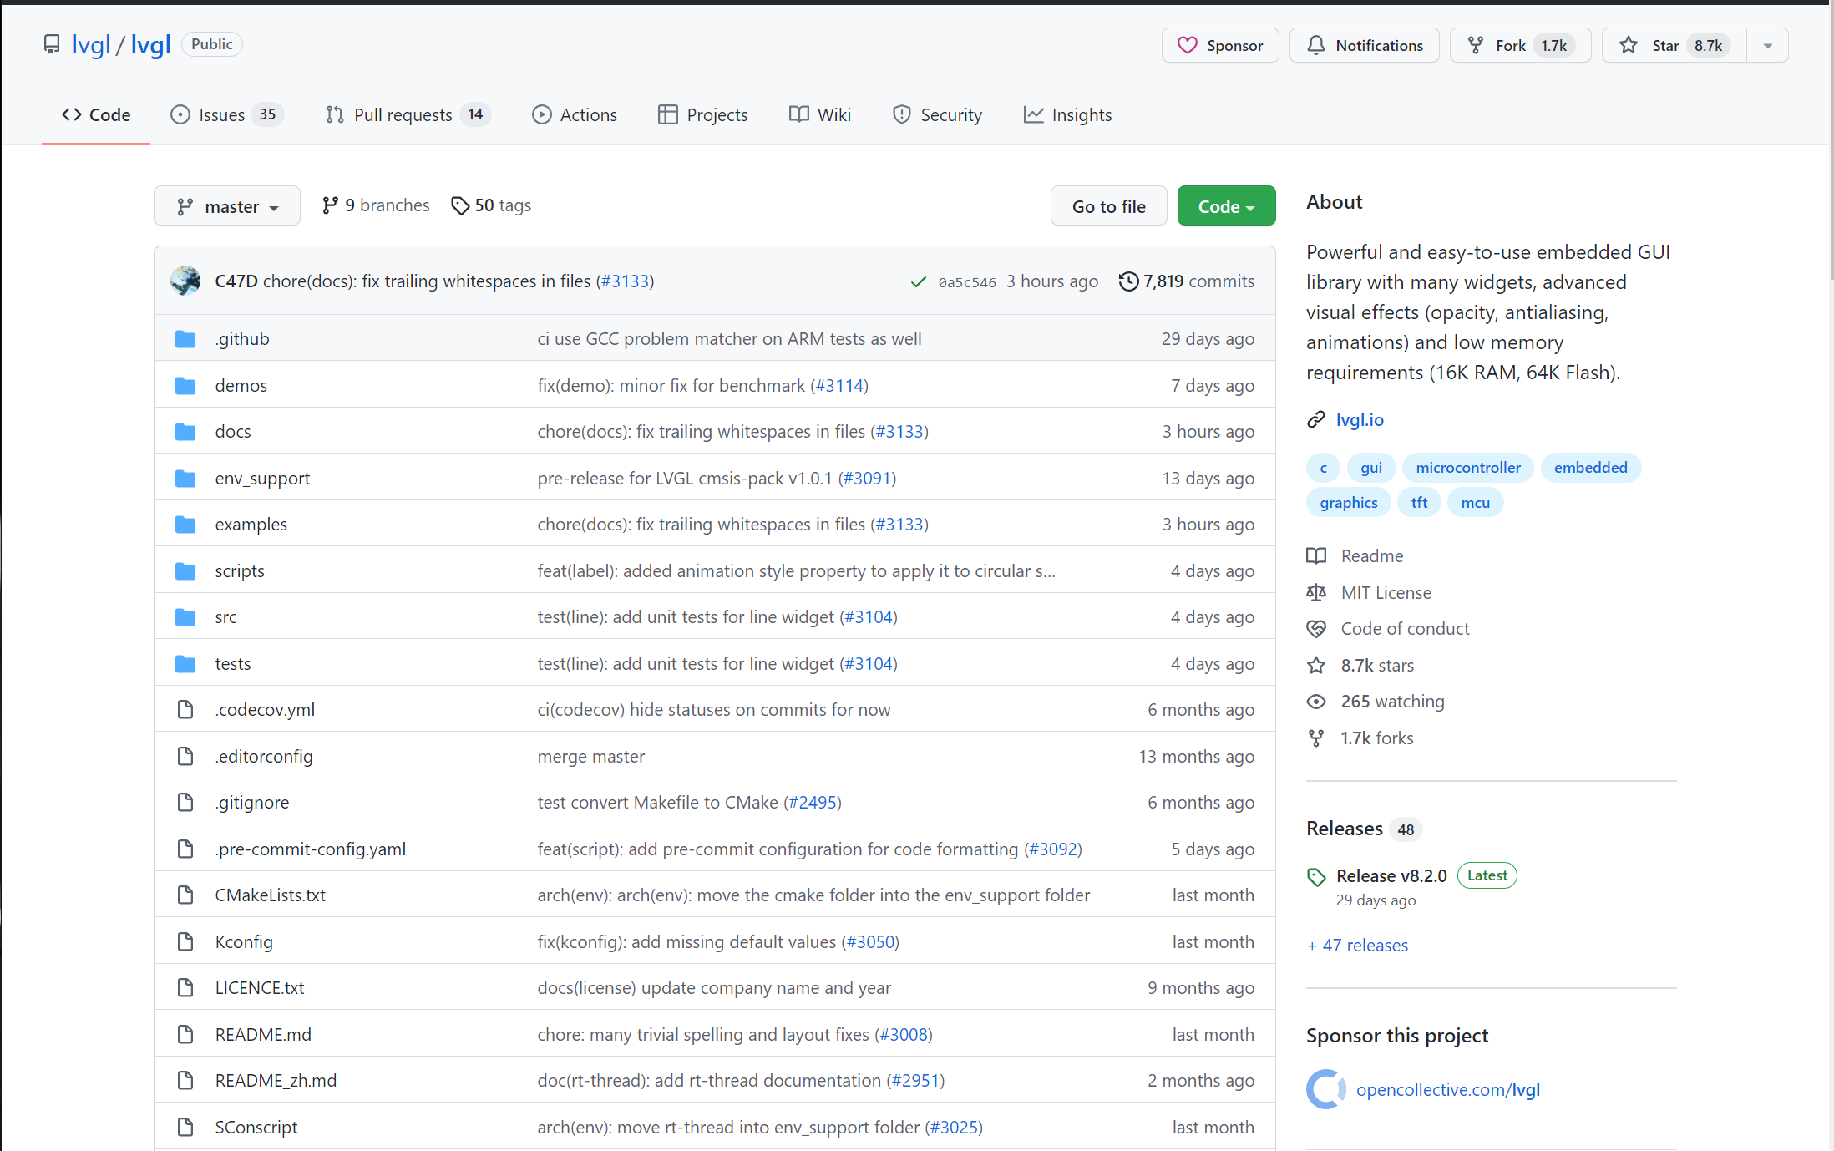Expand the green Code download dropdown

1226,206
